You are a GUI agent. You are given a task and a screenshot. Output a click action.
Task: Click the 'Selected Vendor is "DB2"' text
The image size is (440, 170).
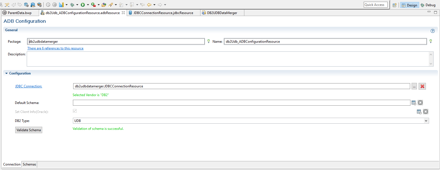91,95
